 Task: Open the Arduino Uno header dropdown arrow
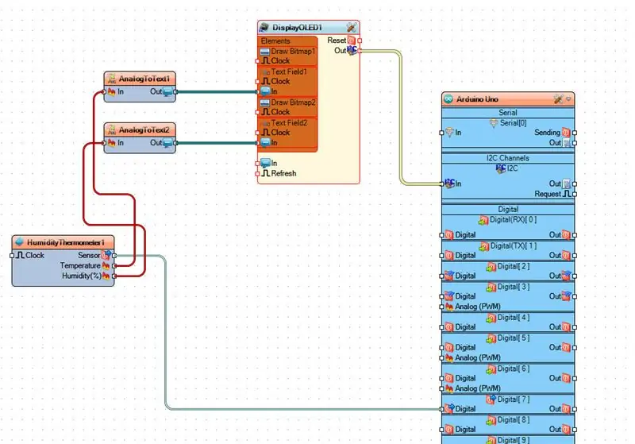568,98
